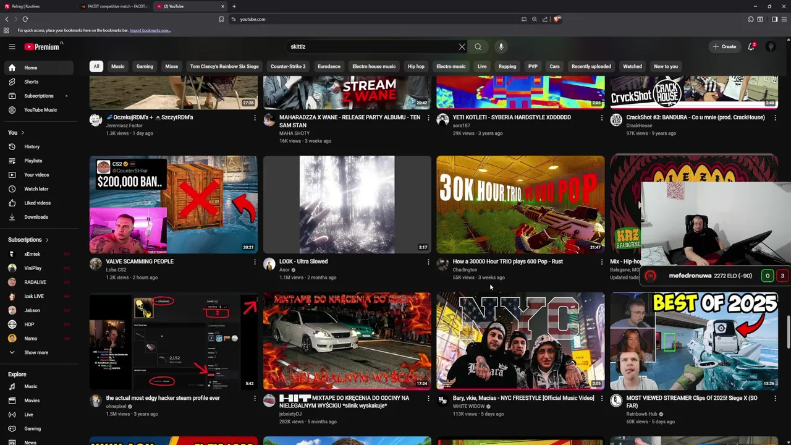The image size is (791, 445).
Task: Open YETI KOTLETI - SYBERIA HARDSTYLE title
Action: pyautogui.click(x=512, y=117)
